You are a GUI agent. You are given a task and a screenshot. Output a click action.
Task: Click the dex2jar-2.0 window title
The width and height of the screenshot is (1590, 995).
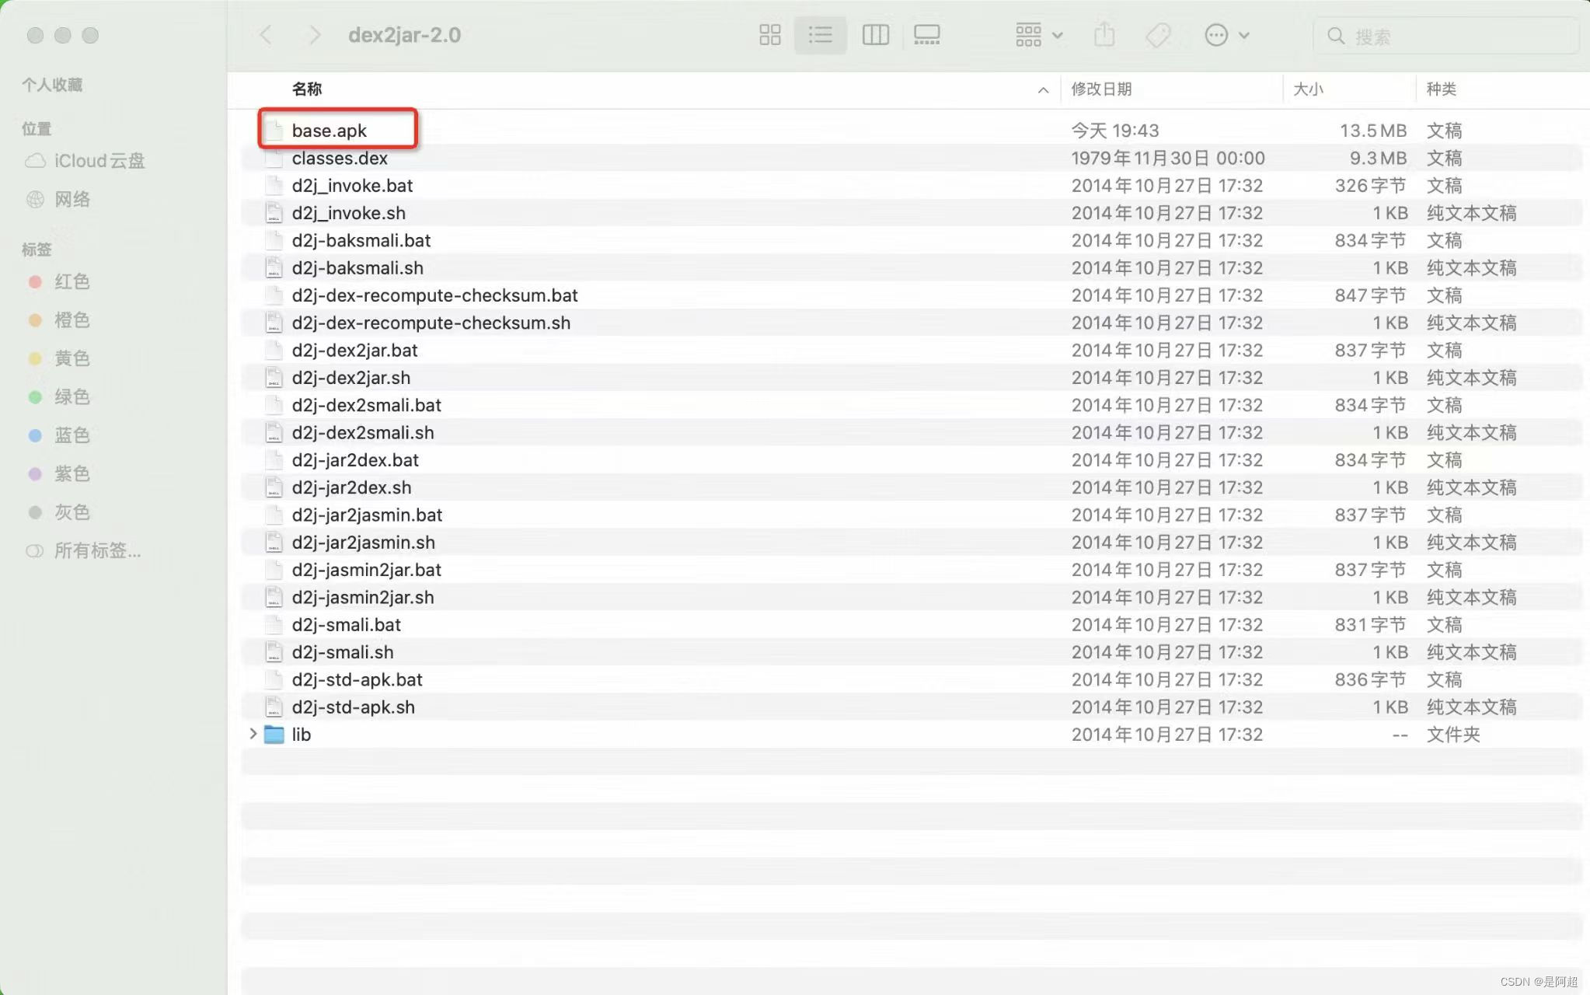404,35
